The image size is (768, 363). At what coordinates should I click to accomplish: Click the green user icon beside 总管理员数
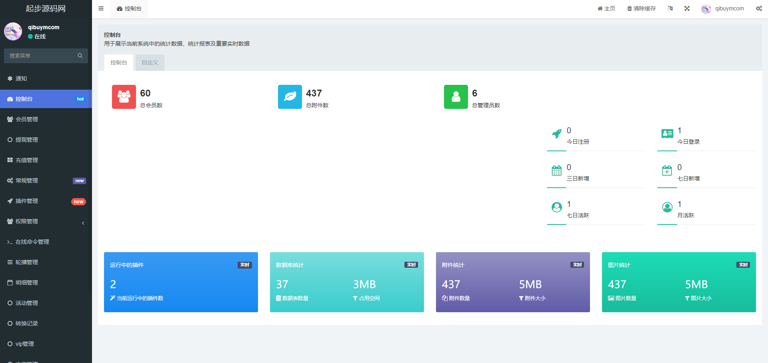pos(456,97)
